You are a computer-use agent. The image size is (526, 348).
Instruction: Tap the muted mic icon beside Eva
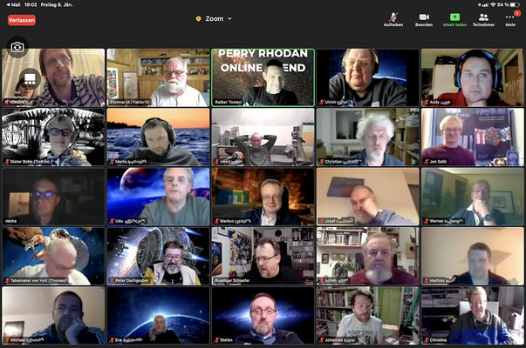tap(112, 340)
